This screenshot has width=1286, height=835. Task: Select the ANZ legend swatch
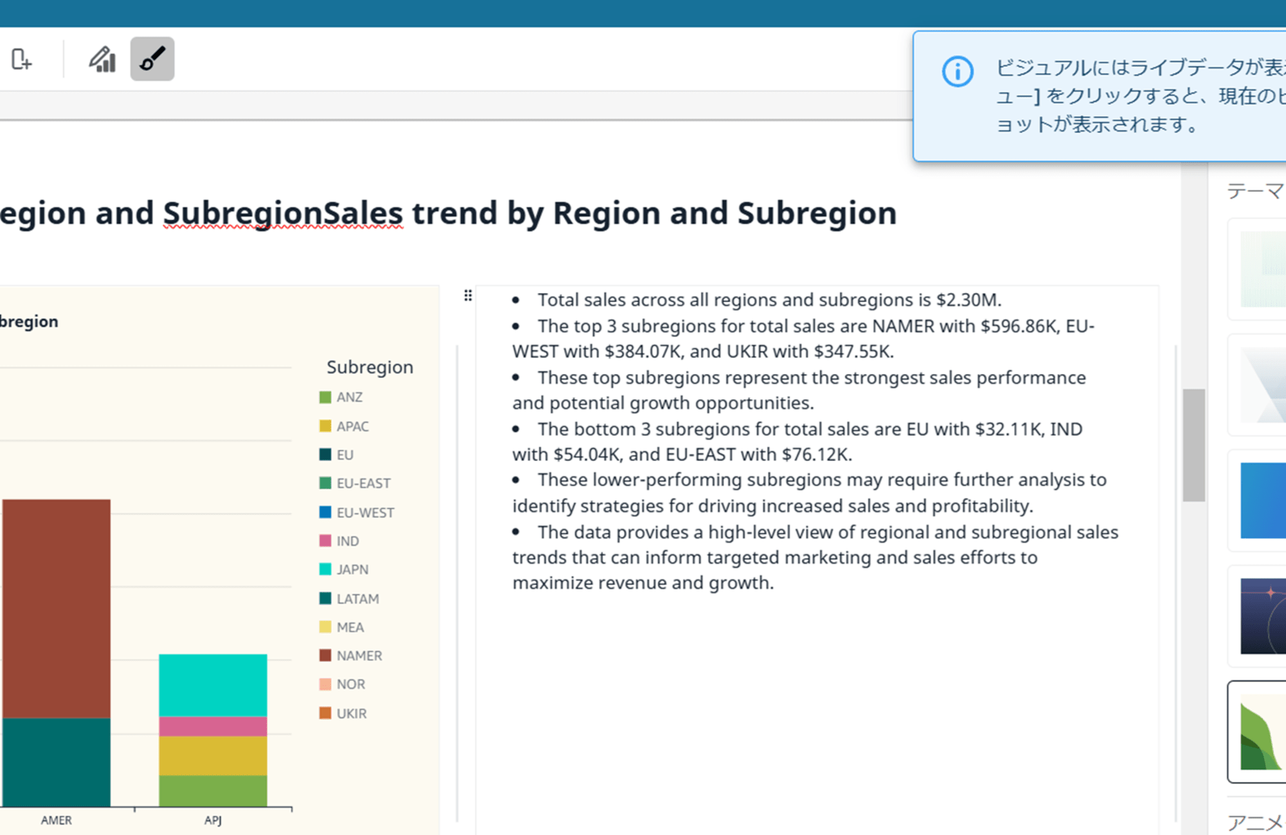325,397
